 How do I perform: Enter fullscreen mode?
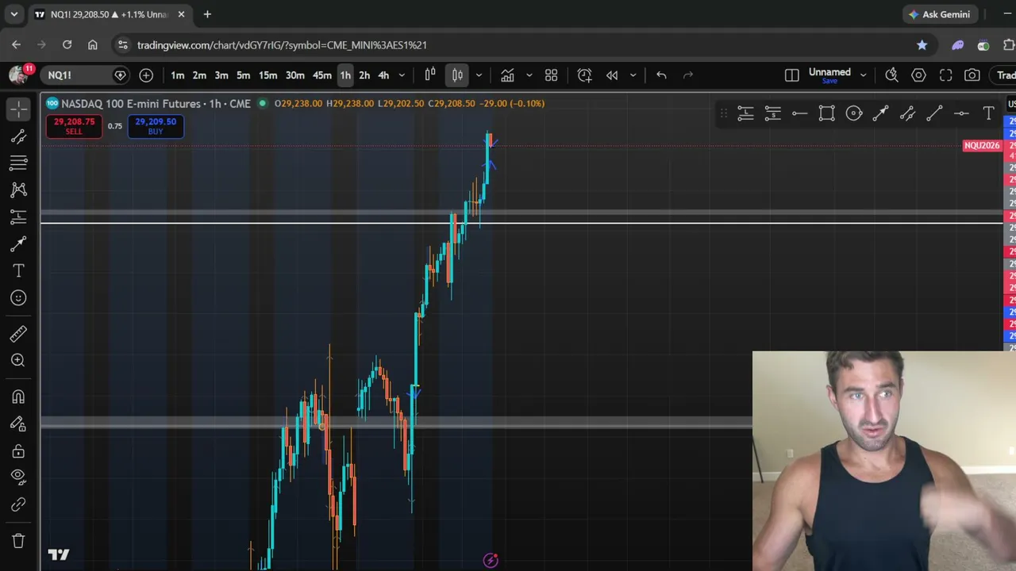pos(945,75)
